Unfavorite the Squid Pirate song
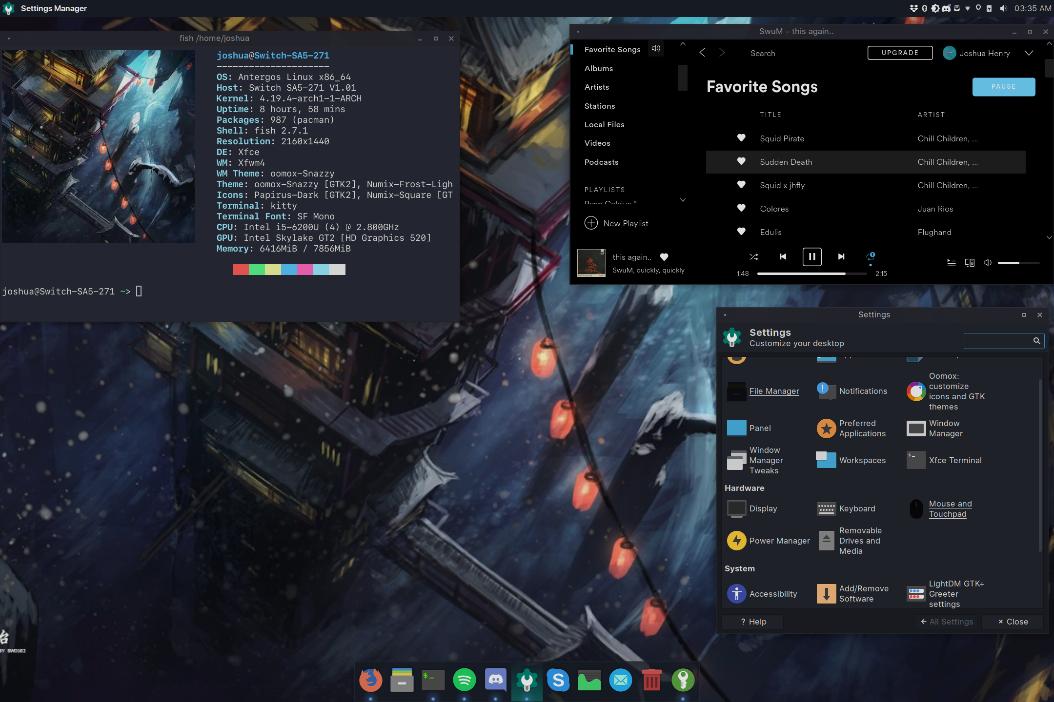 [x=741, y=138]
